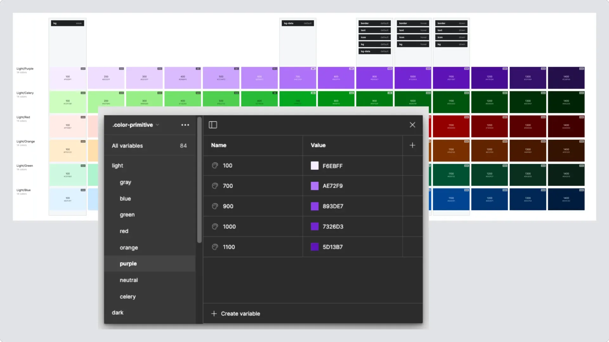The height and width of the screenshot is (342, 609).
Task: Select Light/Blue 1400 swatch on canvas
Action: tap(566, 199)
